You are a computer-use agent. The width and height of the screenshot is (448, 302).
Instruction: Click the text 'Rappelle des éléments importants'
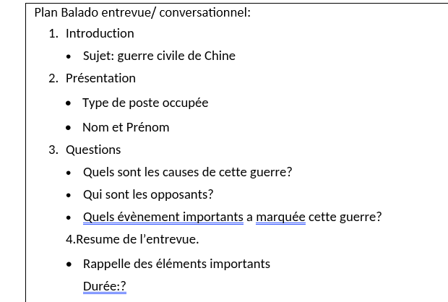tap(176, 264)
